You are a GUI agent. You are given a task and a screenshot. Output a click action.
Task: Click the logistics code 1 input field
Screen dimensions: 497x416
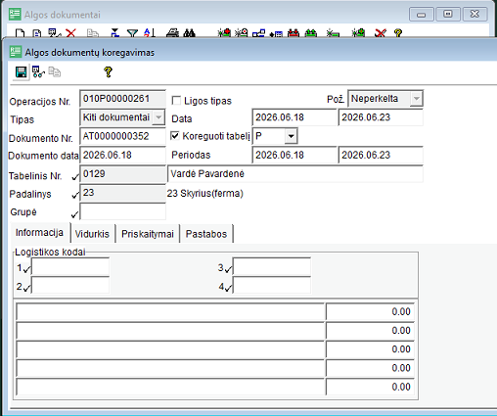point(70,266)
